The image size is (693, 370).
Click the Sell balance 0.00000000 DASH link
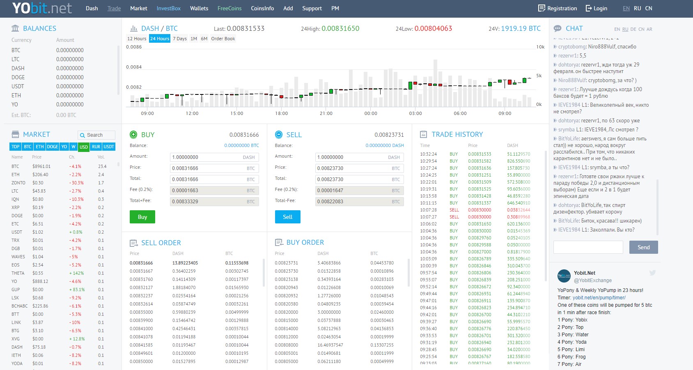click(x=385, y=145)
